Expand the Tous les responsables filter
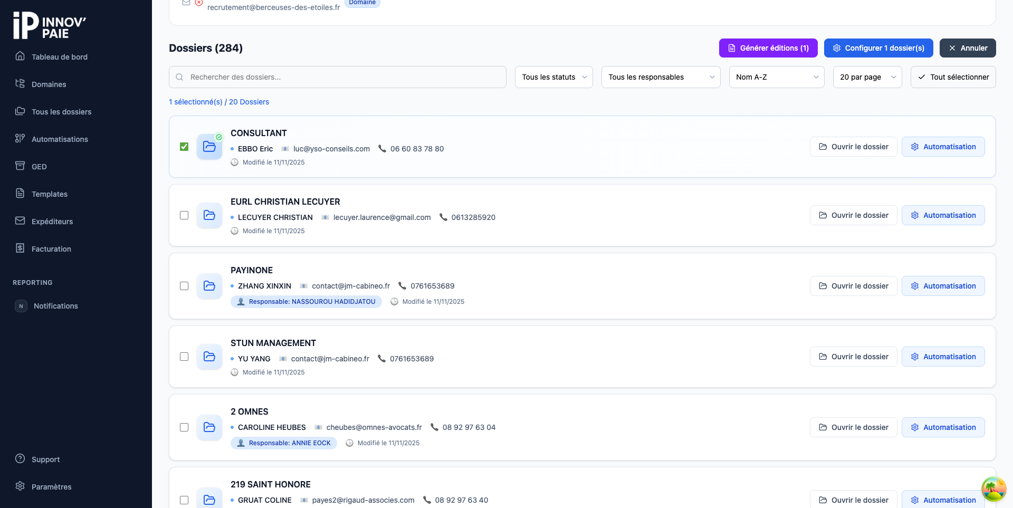The height and width of the screenshot is (508, 1013). pyautogui.click(x=661, y=77)
